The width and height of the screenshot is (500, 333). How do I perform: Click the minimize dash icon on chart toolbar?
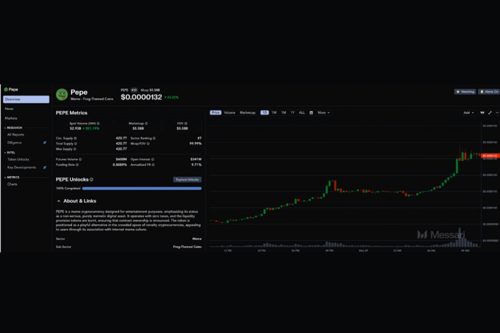497,113
